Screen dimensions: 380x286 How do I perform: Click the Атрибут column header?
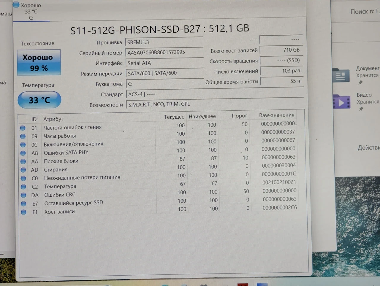coord(53,119)
